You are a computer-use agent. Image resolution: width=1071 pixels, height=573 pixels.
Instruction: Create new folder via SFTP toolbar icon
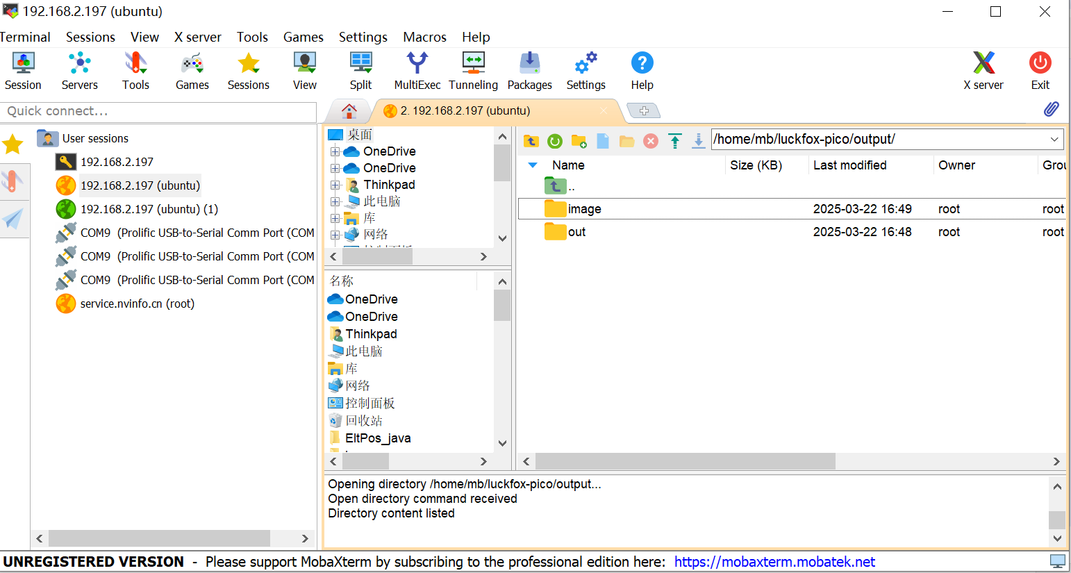[579, 141]
